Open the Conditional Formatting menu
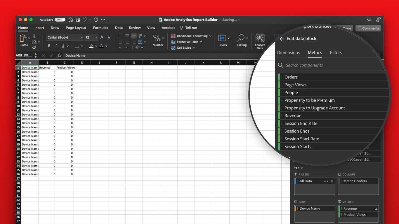399x224 pixels. click(191, 36)
